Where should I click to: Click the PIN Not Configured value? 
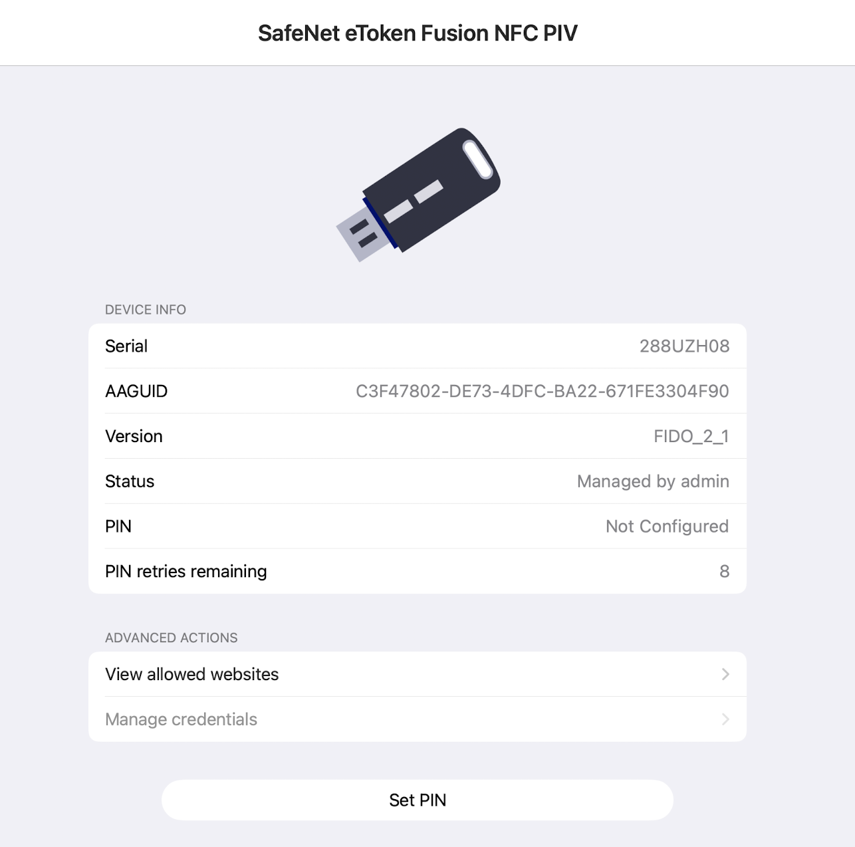point(667,527)
